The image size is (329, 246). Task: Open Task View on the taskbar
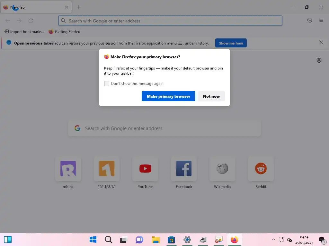coord(124,240)
